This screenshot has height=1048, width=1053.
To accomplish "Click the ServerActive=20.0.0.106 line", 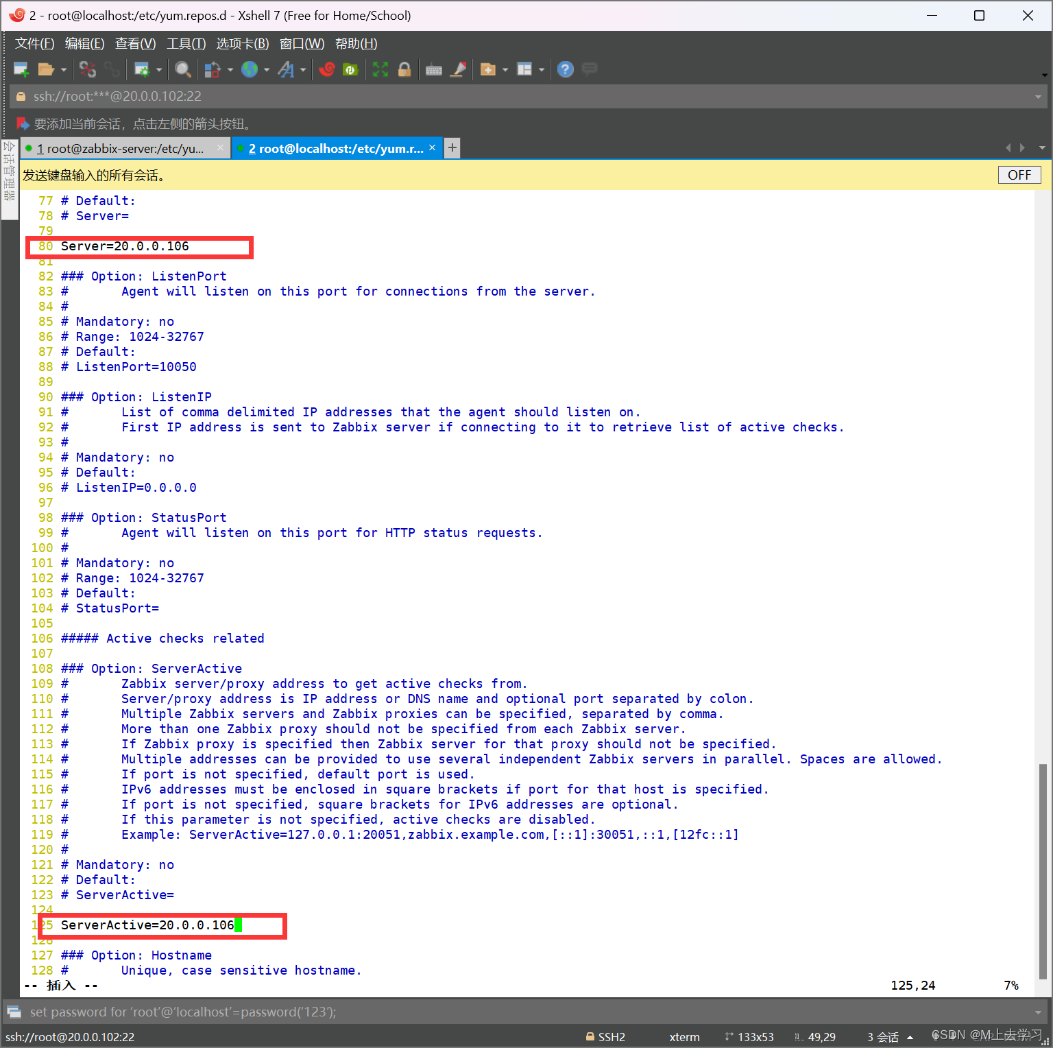I will coord(147,925).
